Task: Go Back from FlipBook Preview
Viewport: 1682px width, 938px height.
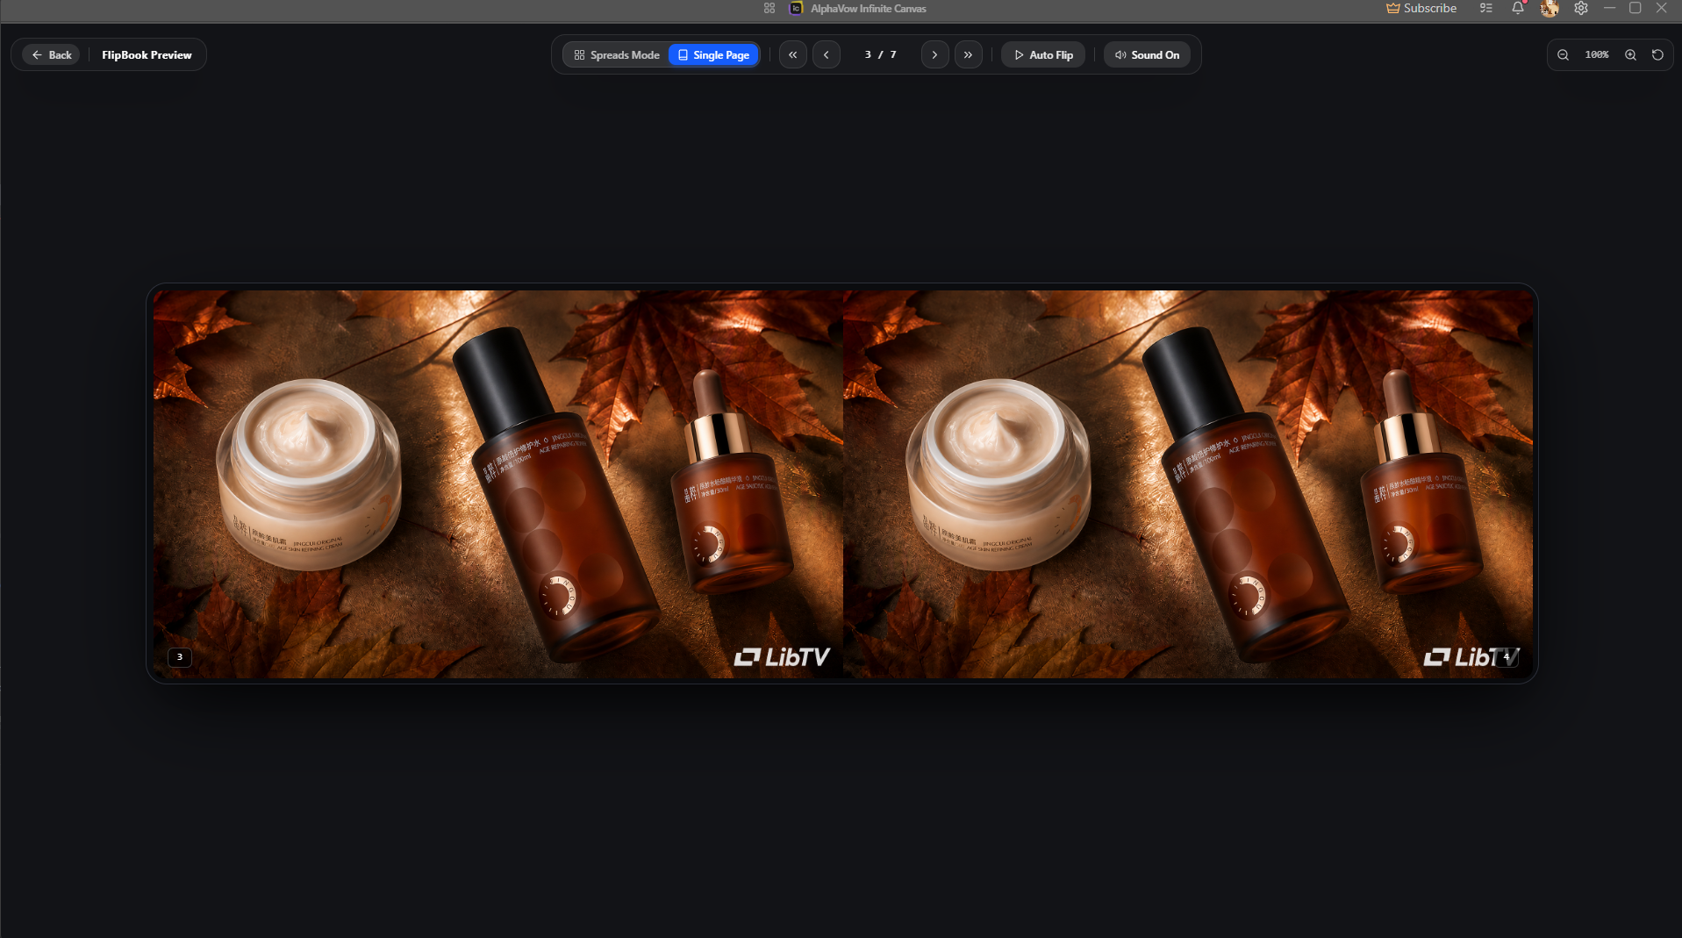Action: [x=52, y=54]
